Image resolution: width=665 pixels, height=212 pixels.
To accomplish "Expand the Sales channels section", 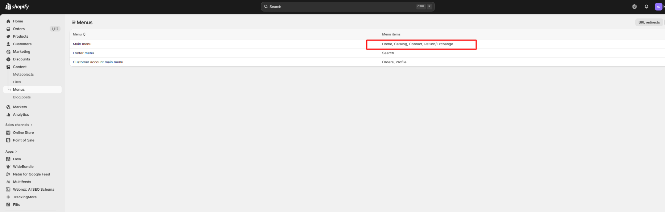I will [18, 125].
